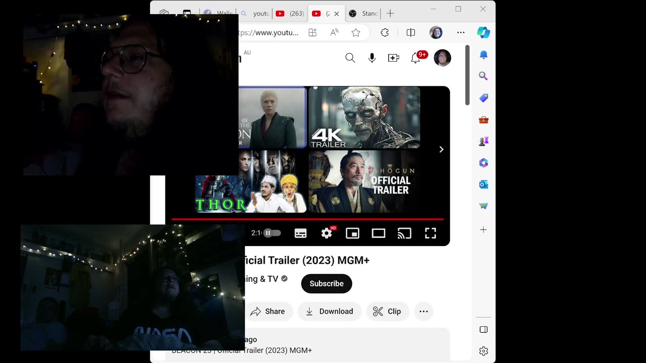Open the Thor video thumbnail
This screenshot has height=363, width=646.
tap(250, 181)
